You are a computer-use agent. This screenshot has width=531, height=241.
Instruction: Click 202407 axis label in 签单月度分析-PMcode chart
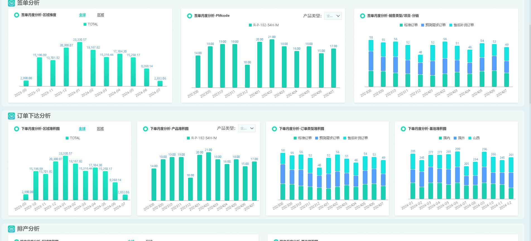tap(328, 94)
